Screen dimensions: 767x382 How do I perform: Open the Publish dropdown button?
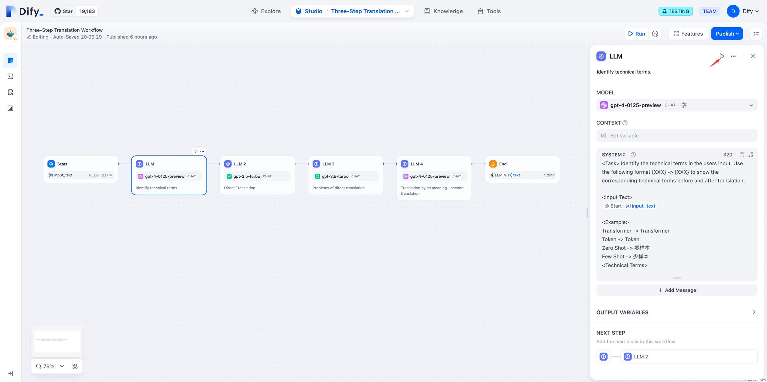click(727, 34)
